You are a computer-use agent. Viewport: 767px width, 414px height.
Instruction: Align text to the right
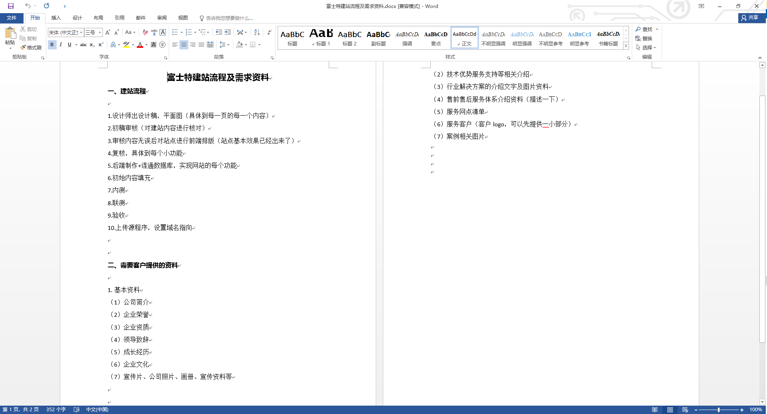[193, 45]
